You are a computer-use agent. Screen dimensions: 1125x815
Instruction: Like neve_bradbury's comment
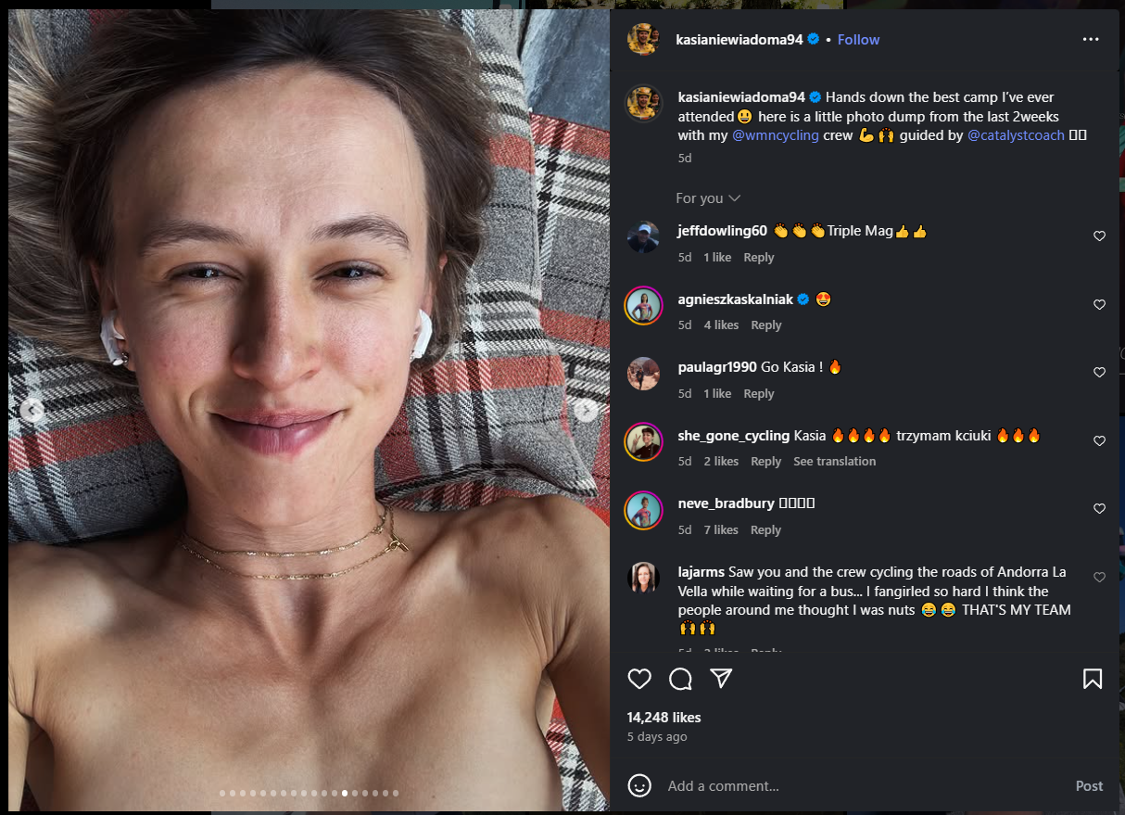pos(1100,509)
